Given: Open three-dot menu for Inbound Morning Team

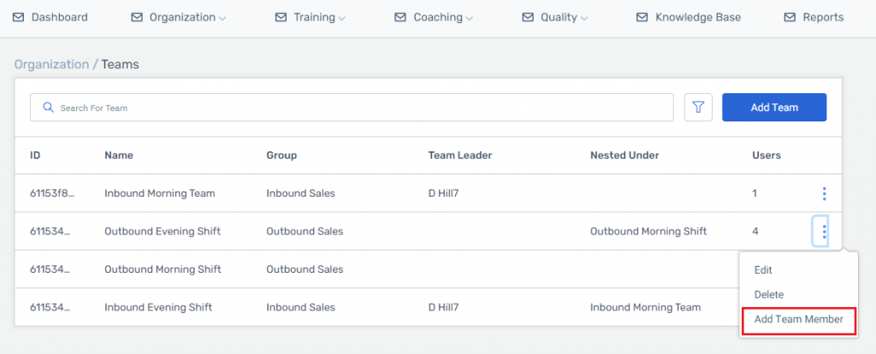Looking at the screenshot, I should click(x=824, y=194).
